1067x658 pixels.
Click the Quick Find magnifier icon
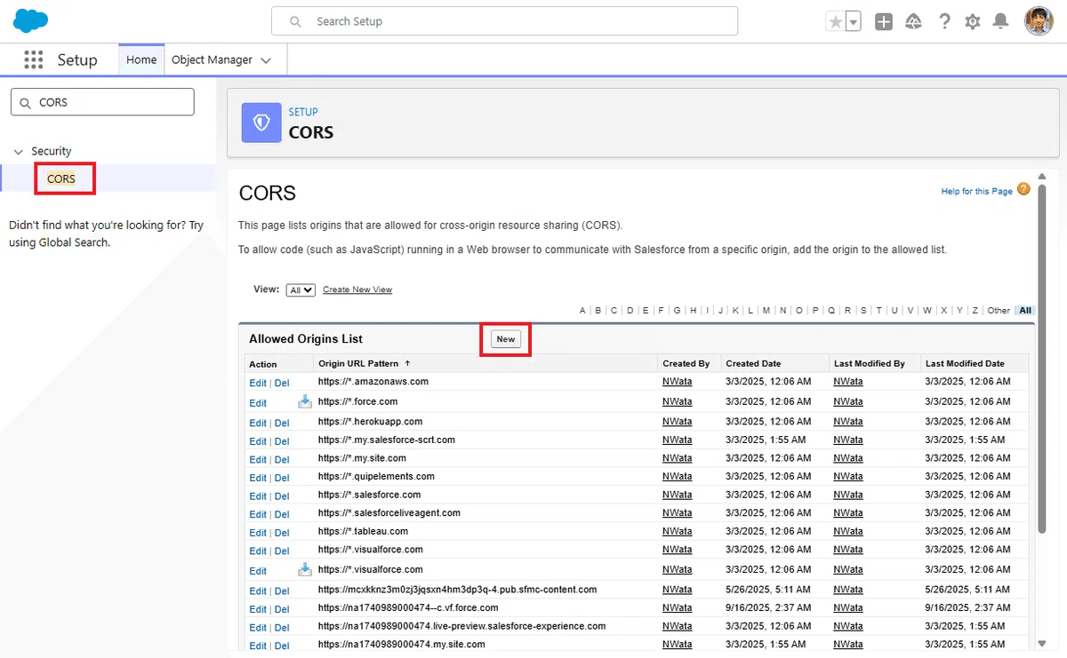pos(25,103)
